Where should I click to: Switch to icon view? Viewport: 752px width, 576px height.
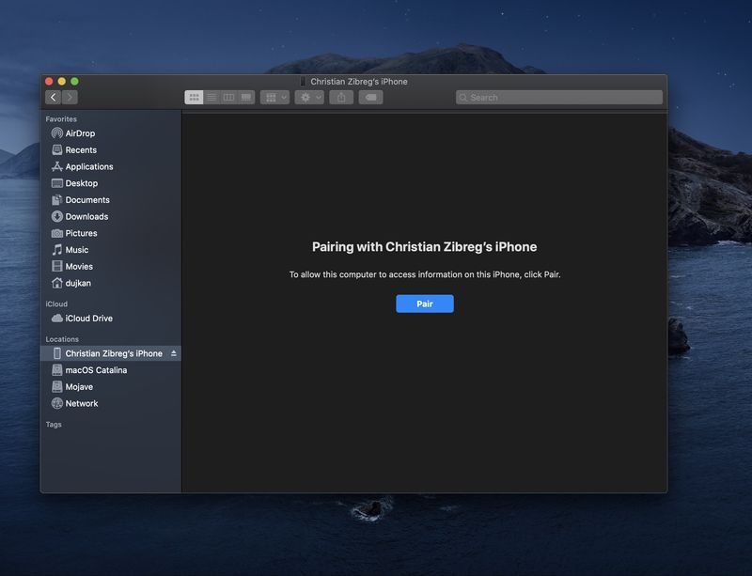click(194, 98)
